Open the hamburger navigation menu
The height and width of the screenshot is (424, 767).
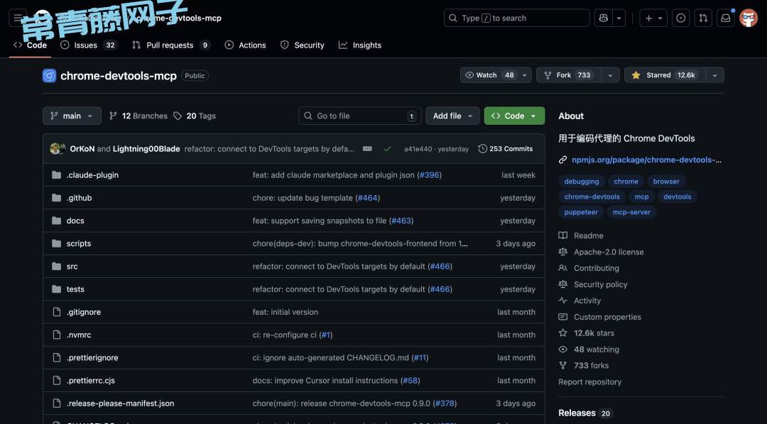tap(17, 18)
